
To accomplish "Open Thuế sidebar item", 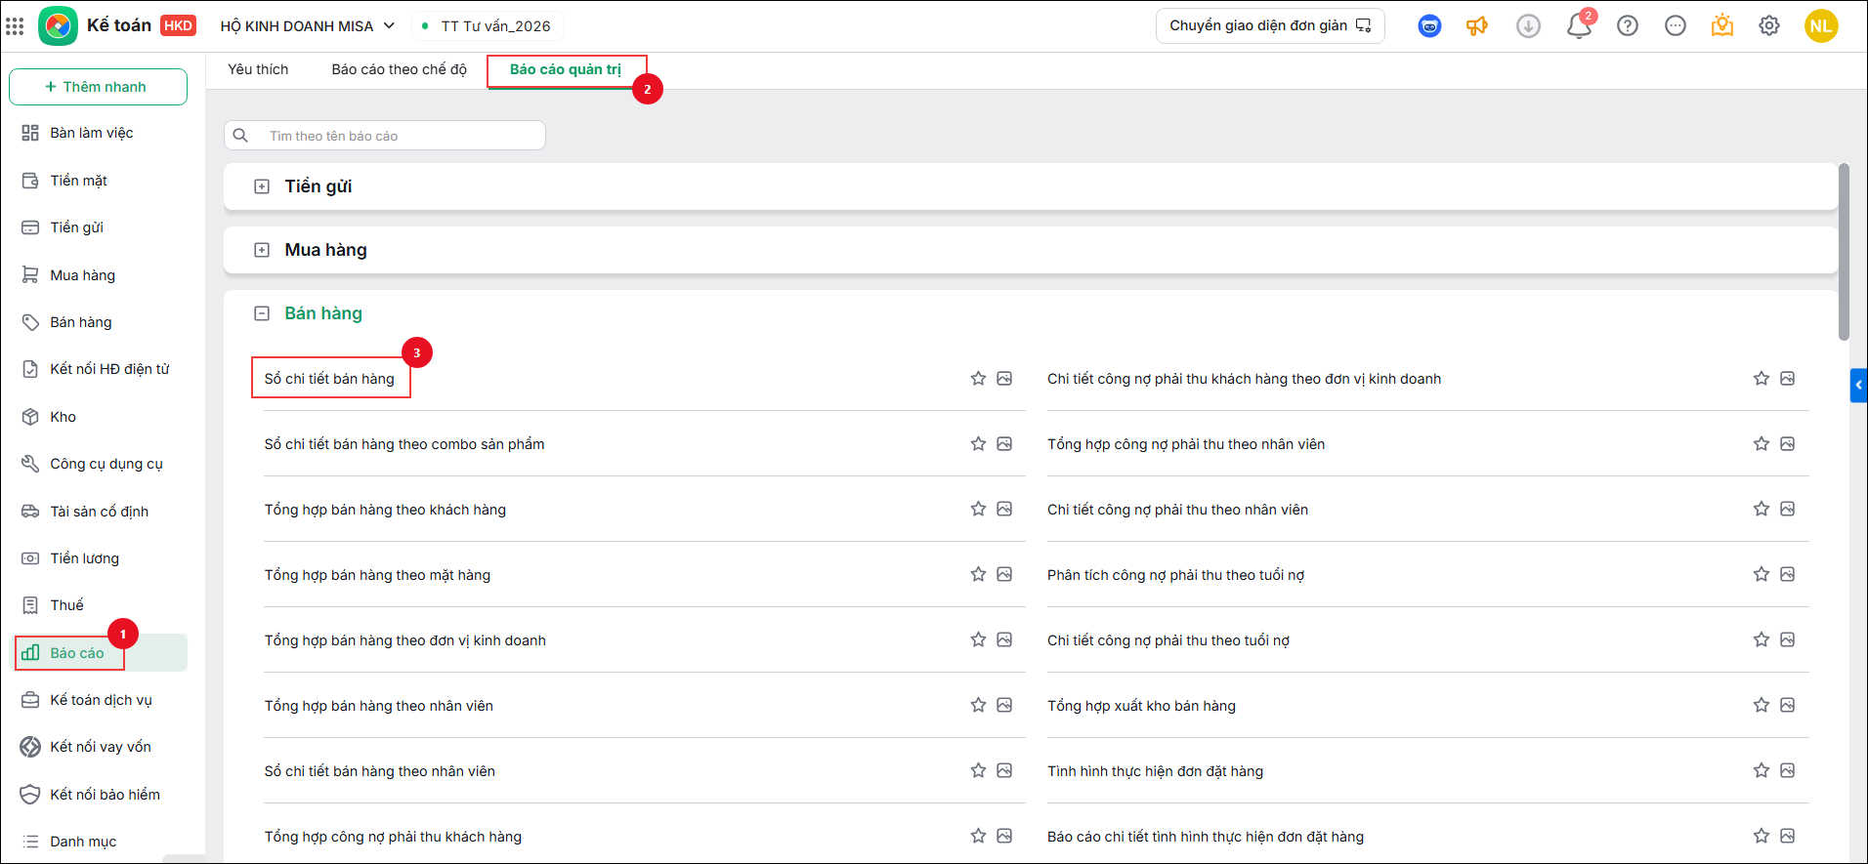I will pyautogui.click(x=98, y=605).
